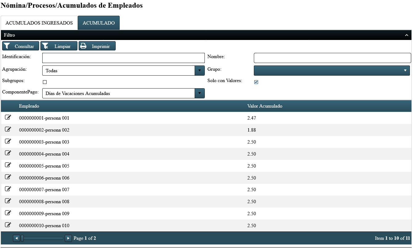Edit row for persona 006
The width and height of the screenshot is (413, 249).
(8, 177)
